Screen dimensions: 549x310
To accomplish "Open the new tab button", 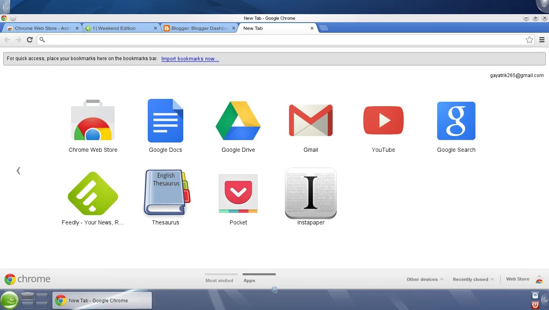I will tap(323, 28).
